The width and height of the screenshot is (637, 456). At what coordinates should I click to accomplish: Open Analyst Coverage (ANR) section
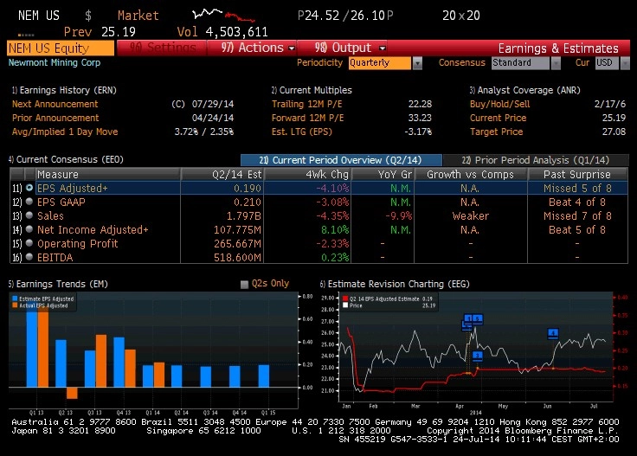pyautogui.click(x=524, y=90)
